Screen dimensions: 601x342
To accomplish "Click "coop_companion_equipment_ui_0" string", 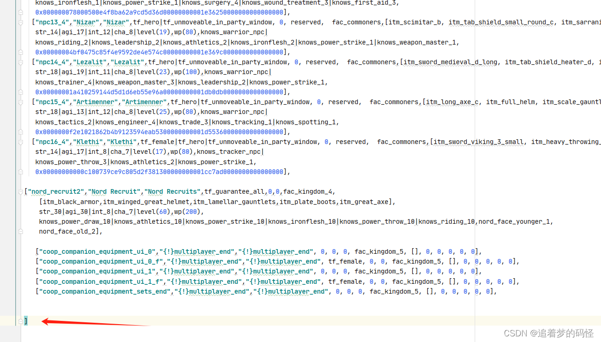I will point(97,251).
